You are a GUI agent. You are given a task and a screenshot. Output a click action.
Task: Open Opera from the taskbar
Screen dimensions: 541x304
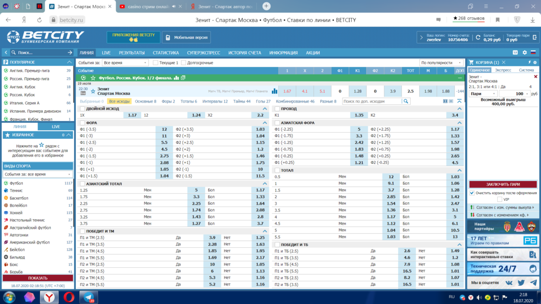pos(69,297)
